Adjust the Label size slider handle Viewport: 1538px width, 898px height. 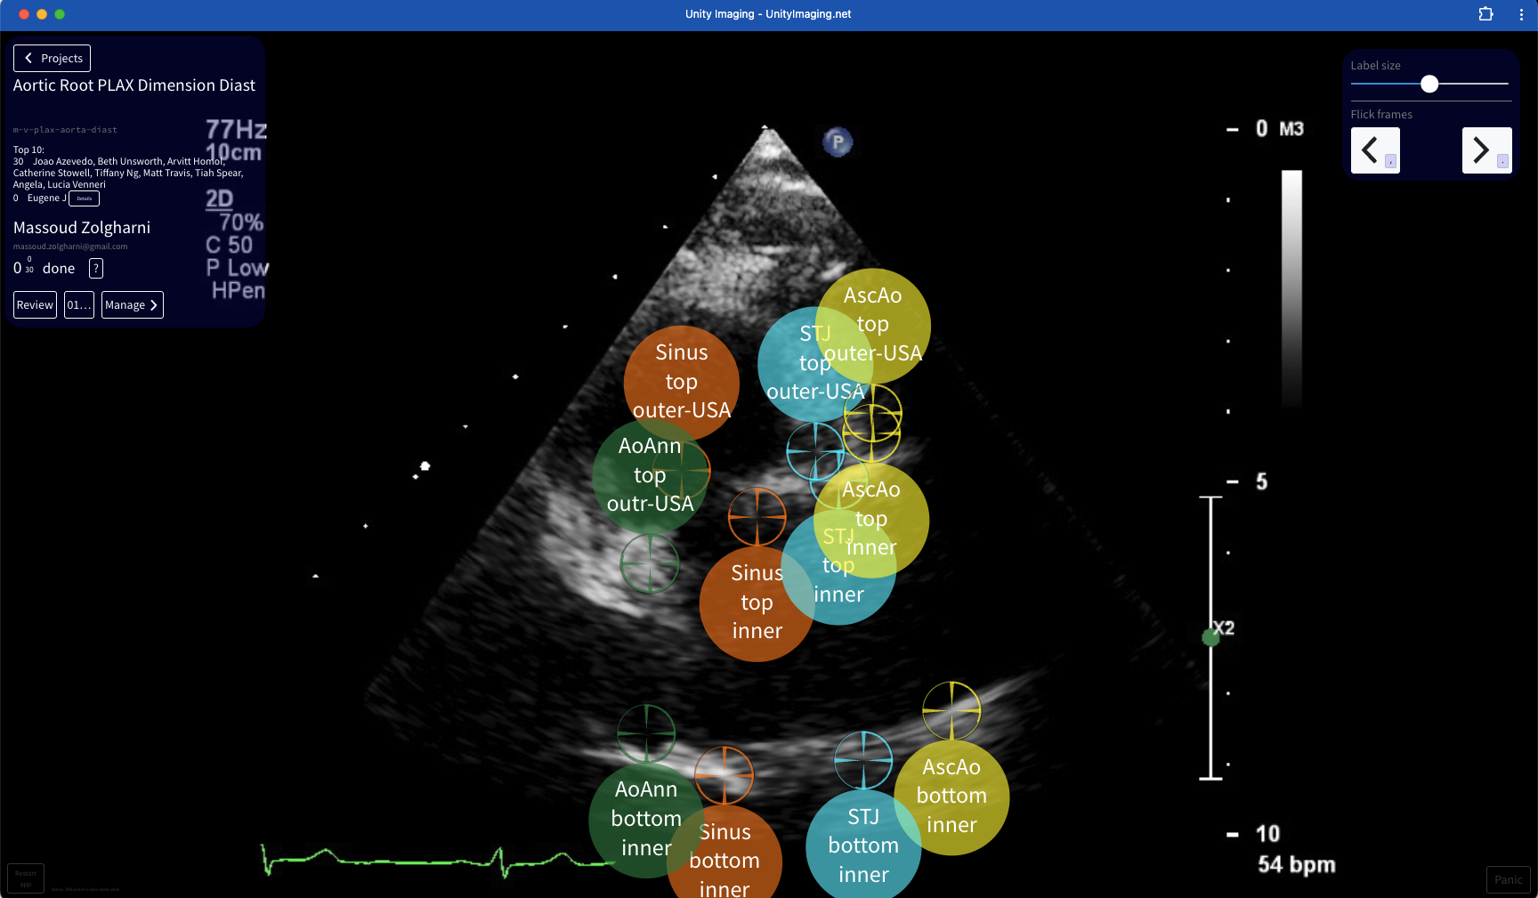[x=1429, y=84]
